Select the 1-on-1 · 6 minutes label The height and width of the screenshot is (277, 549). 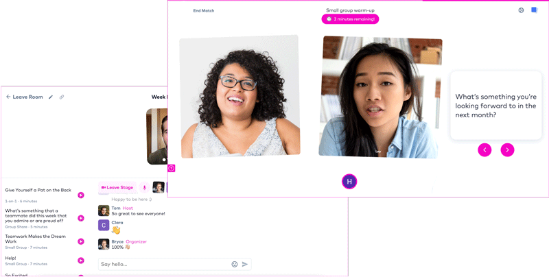pyautogui.click(x=21, y=201)
